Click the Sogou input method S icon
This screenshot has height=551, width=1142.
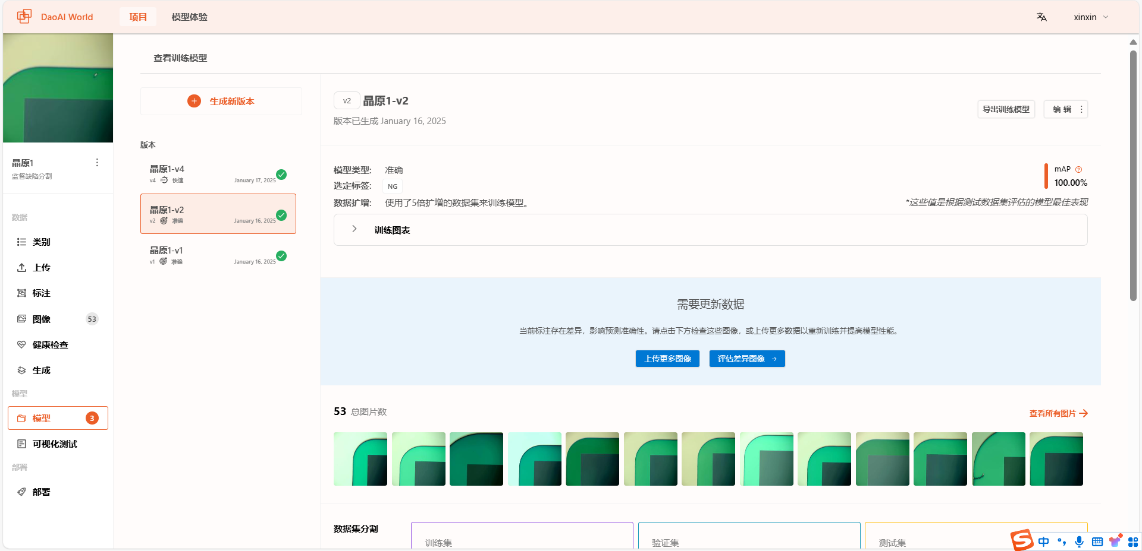coord(1022,540)
